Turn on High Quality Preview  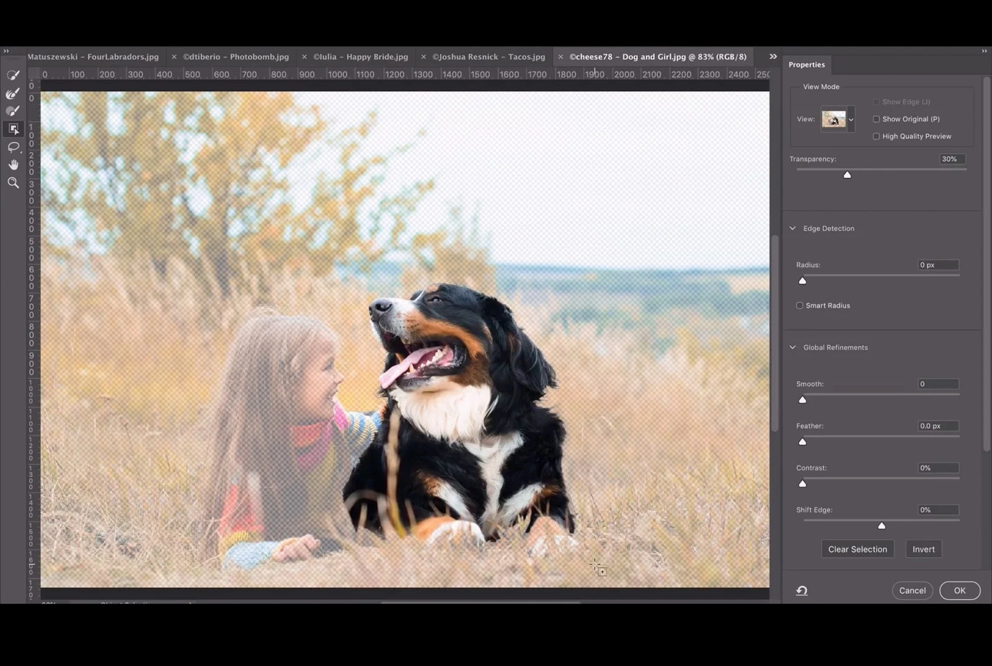pos(876,136)
